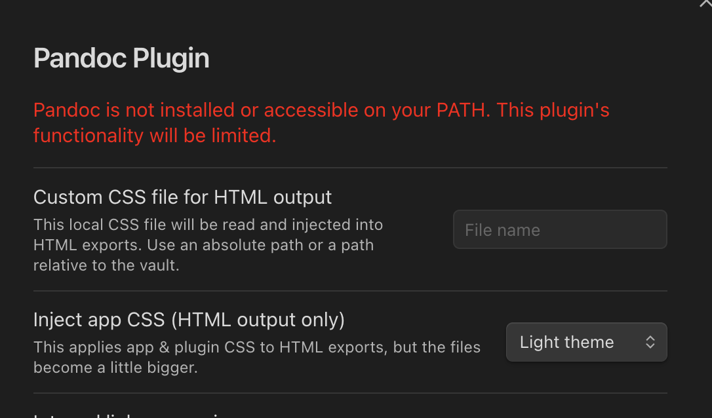Click the "become a little bigger" text
Screen dimensions: 712x418
point(115,368)
